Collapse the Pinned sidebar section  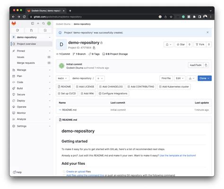[32, 51]
